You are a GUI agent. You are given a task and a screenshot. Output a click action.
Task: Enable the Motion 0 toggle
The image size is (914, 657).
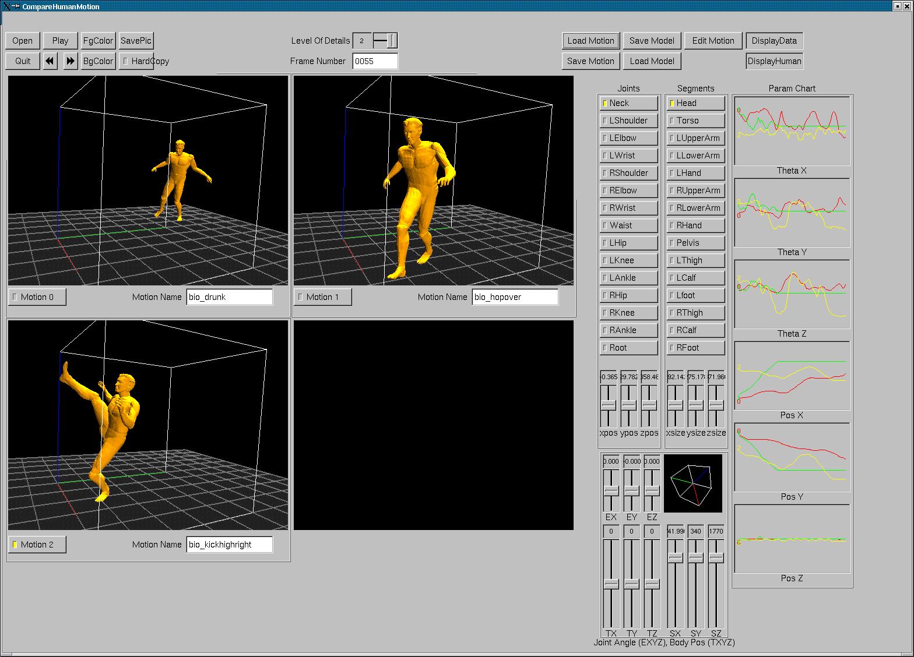click(x=37, y=297)
